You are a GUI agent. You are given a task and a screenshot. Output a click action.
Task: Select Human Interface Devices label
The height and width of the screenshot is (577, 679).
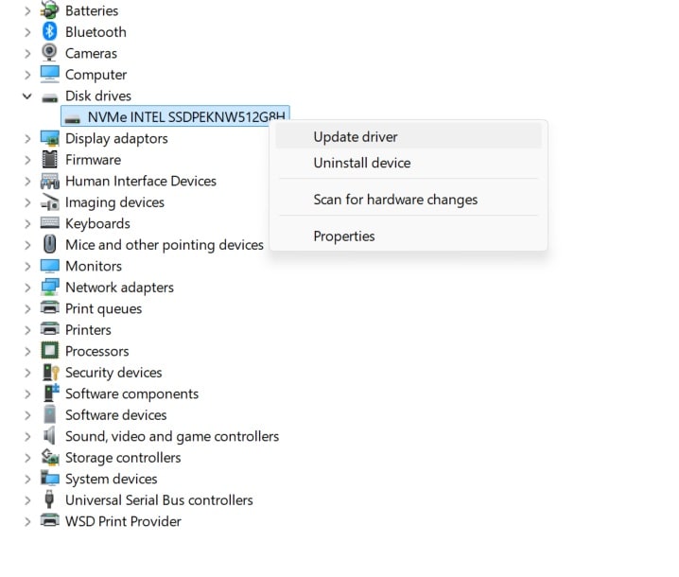click(x=141, y=181)
